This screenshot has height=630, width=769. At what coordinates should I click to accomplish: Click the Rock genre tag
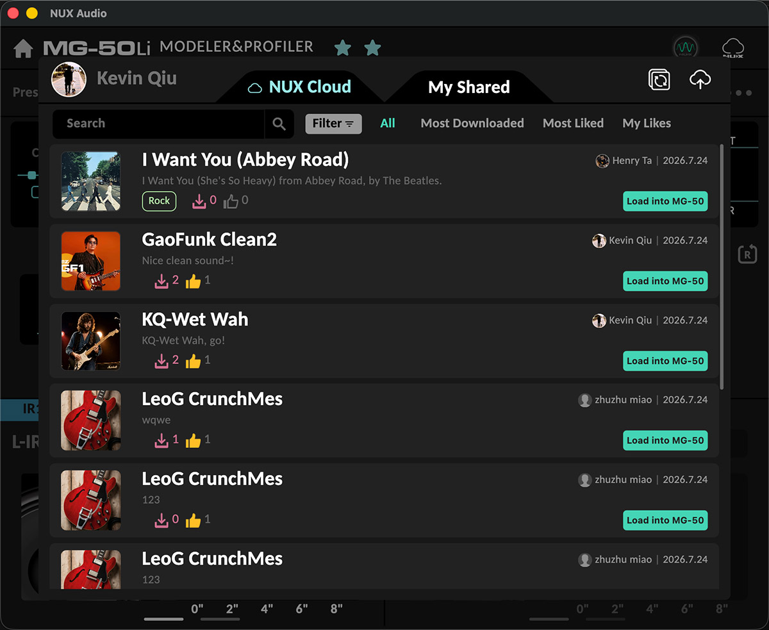159,201
